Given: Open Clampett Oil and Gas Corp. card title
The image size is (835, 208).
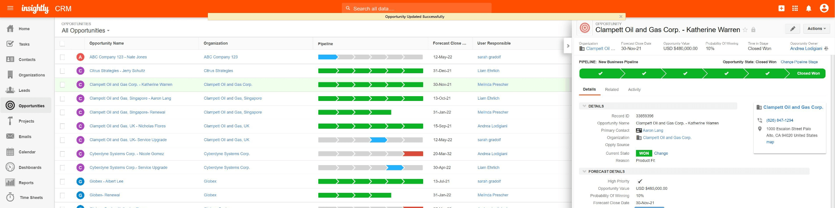Looking at the screenshot, I should [x=793, y=107].
